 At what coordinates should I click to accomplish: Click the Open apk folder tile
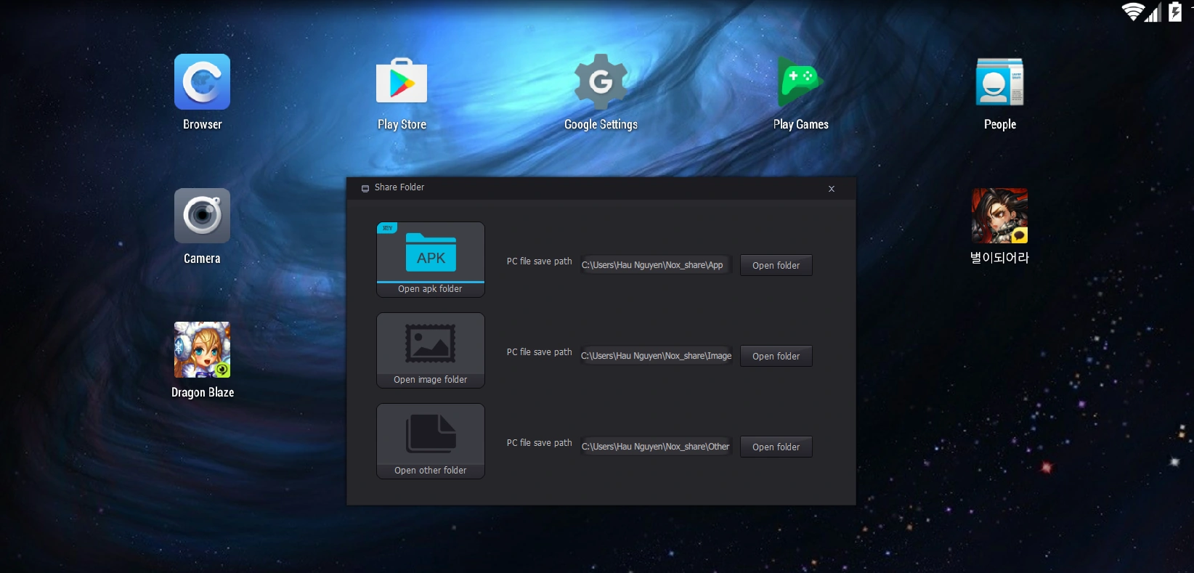point(431,259)
